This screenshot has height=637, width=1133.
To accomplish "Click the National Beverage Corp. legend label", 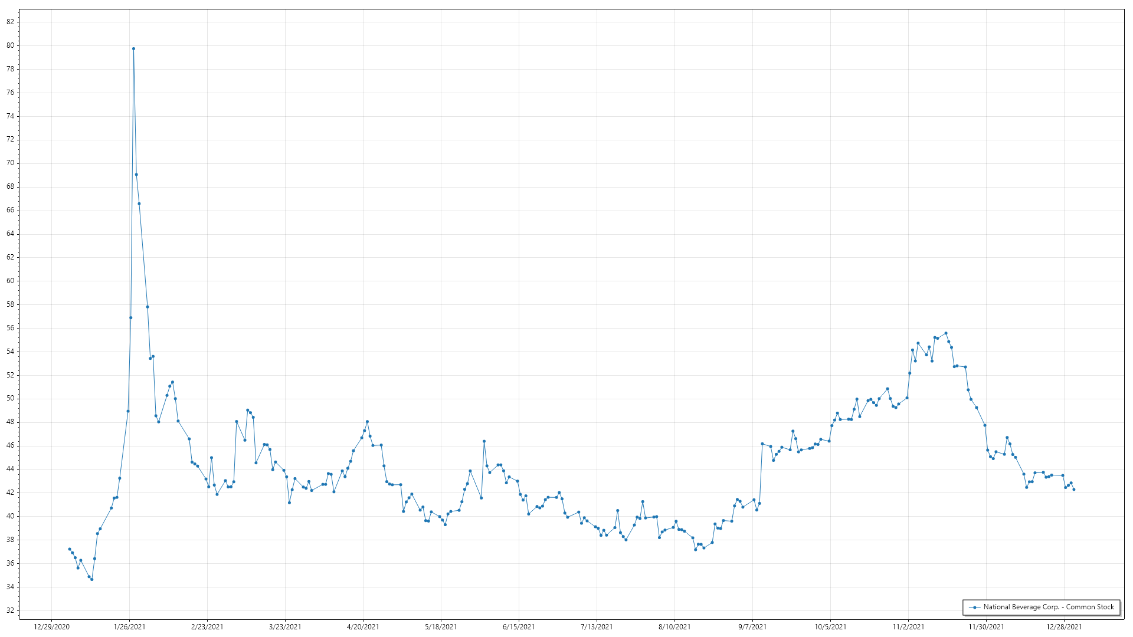I will click(1048, 607).
